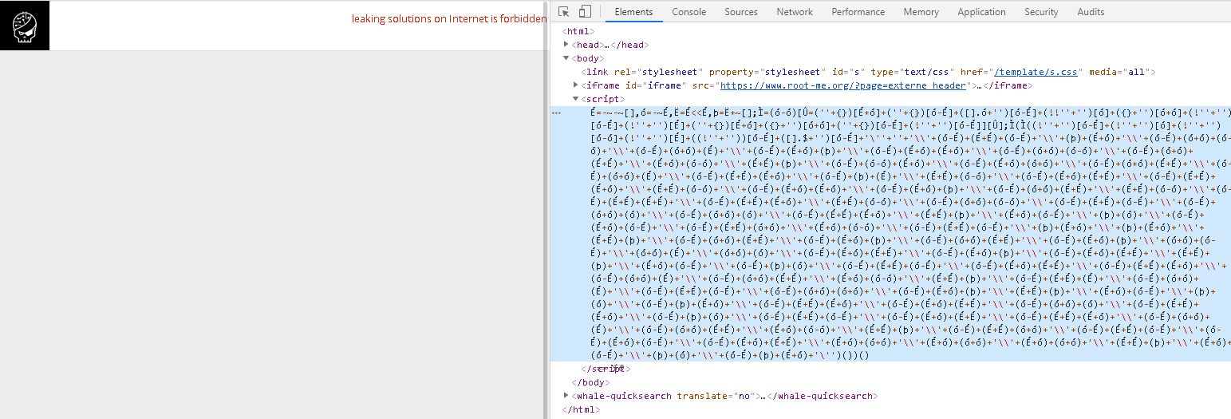Viewport: 1231px width, 419px height.
Task: Open the Audits tab
Action: click(1091, 12)
